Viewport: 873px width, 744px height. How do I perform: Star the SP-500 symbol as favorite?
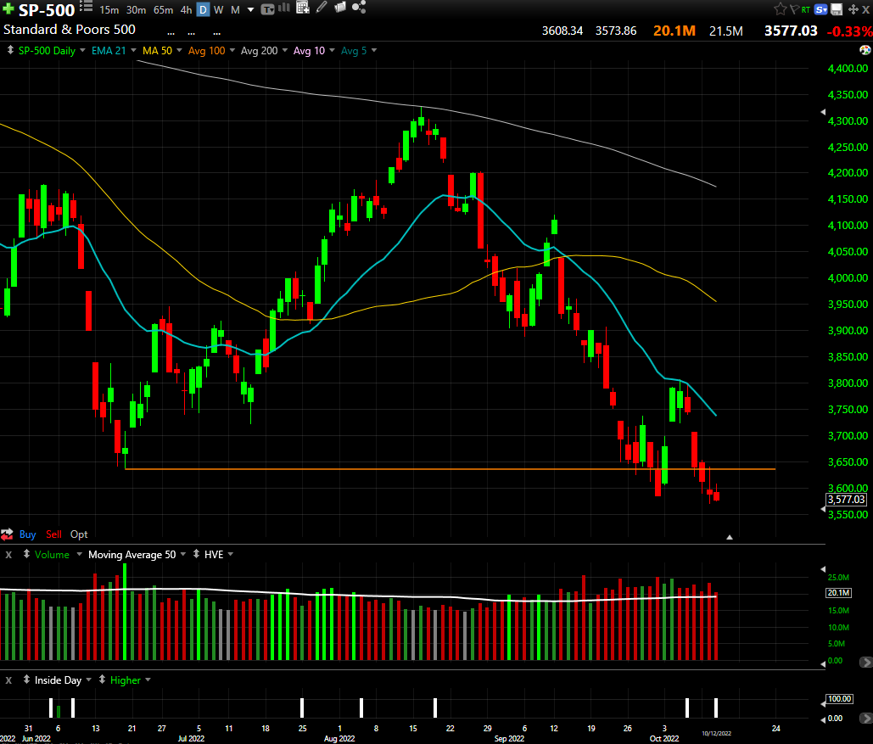tap(781, 9)
